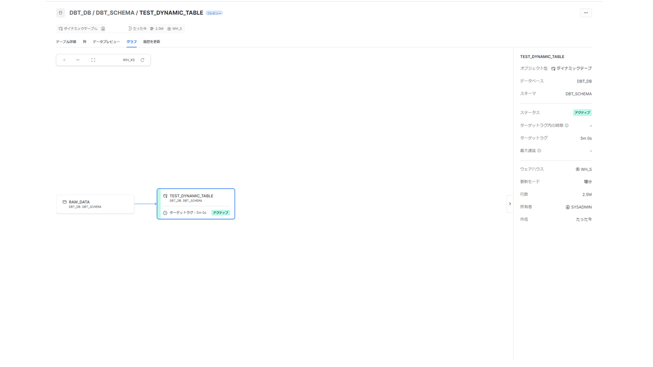Switch to the テーブル詳細 tab
Viewport: 653px width, 367px height.
point(66,42)
